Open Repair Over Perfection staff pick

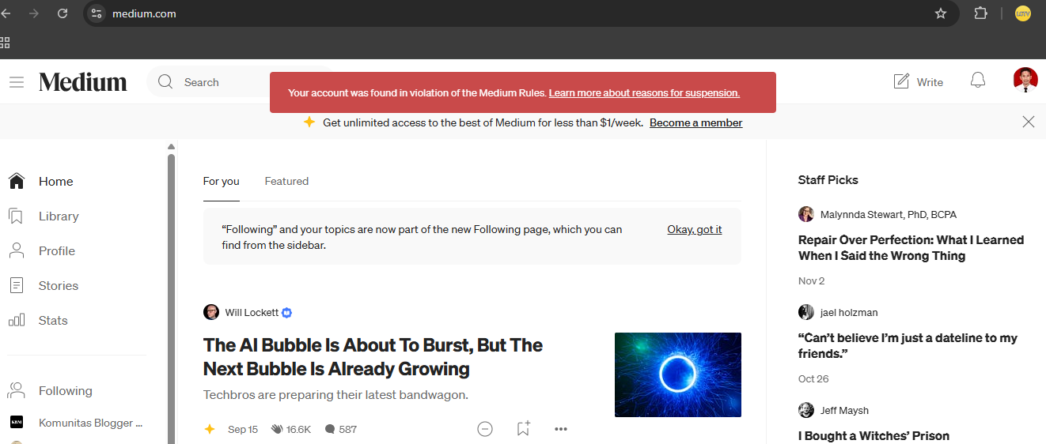pyautogui.click(x=911, y=247)
